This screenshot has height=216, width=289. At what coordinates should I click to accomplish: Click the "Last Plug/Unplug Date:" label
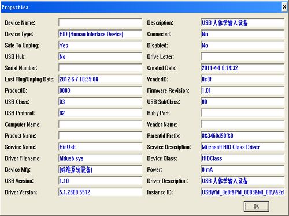(29, 79)
